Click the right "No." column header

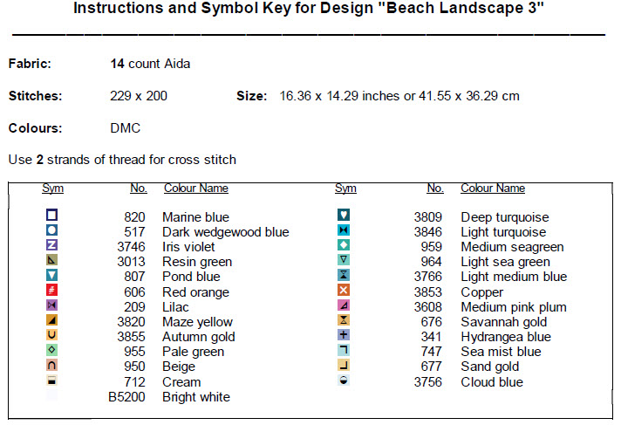(435, 189)
